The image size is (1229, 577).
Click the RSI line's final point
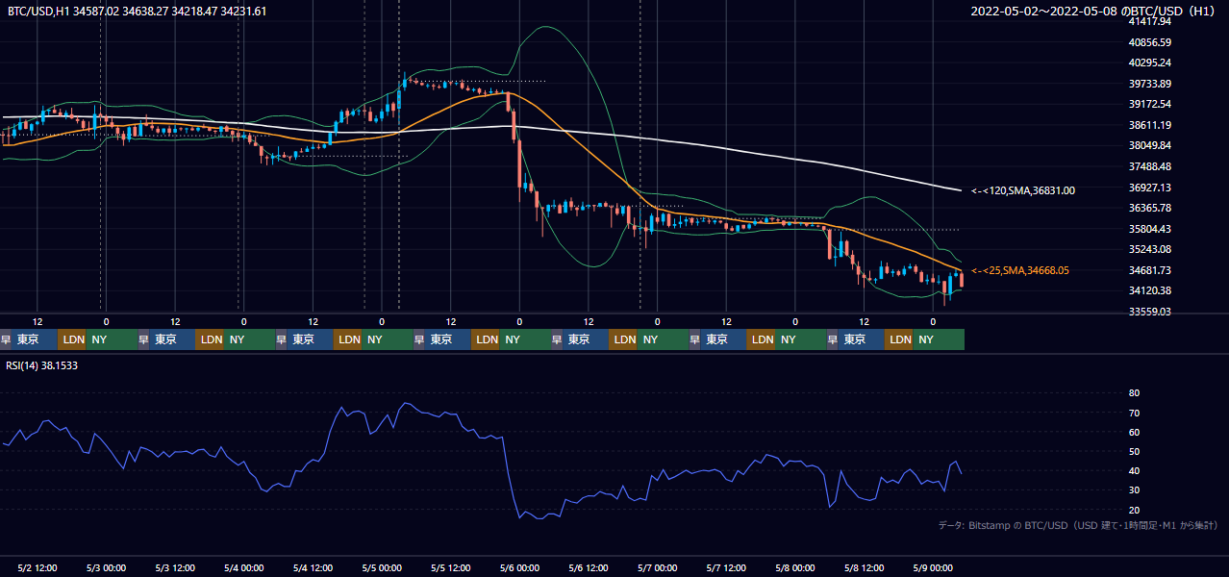tap(962, 473)
